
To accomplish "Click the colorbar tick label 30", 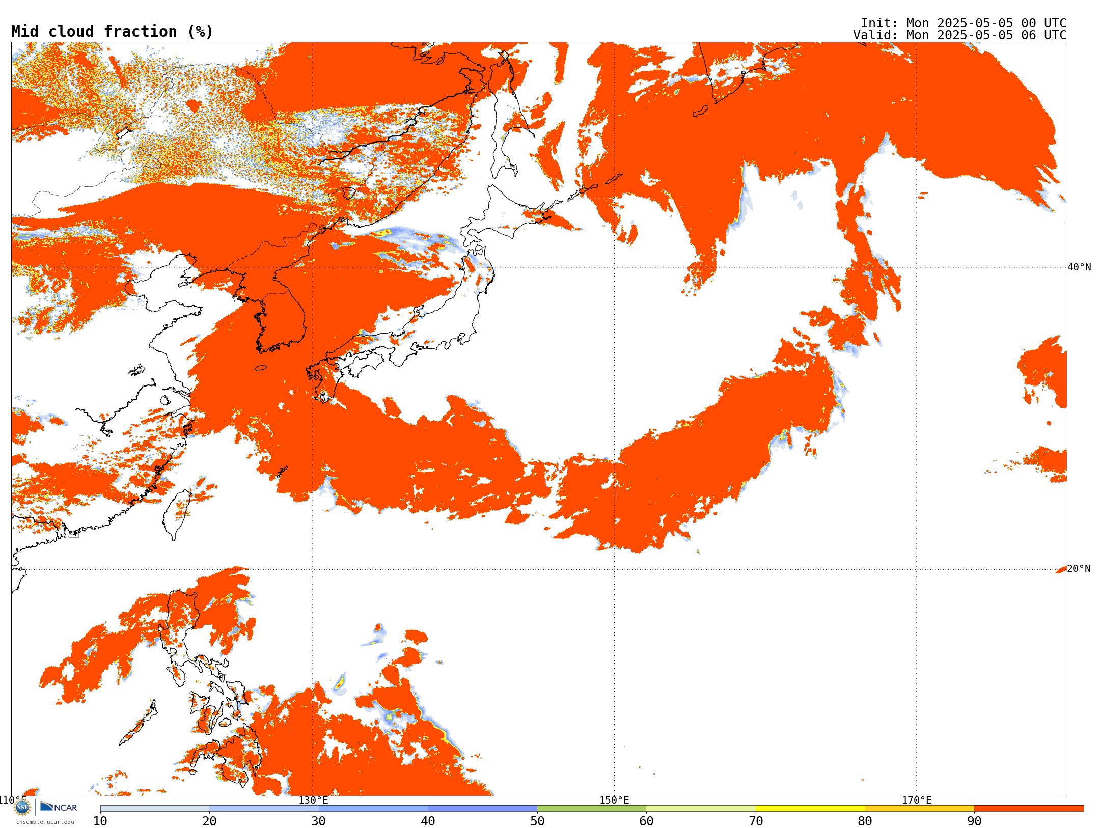I will [319, 821].
